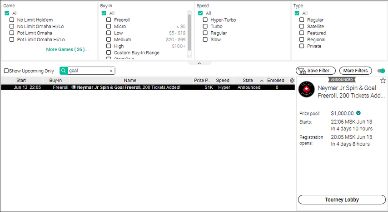Click the PokerStars tournament logo
388x212 pixels.
(x=306, y=89)
